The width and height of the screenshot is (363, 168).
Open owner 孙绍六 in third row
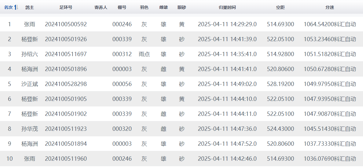pos(30,54)
